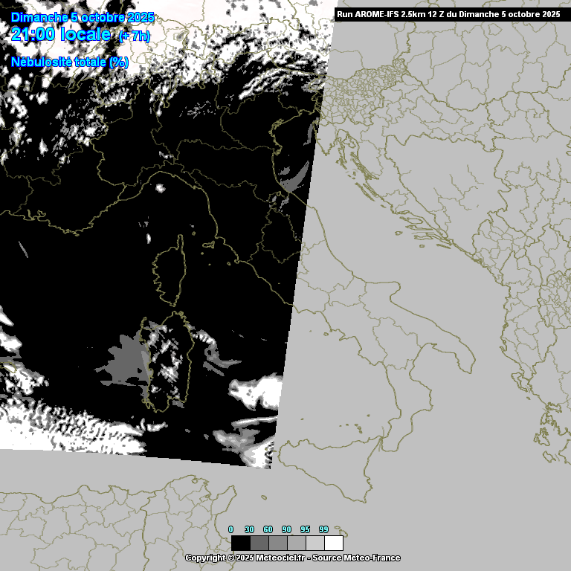Select the medium gray 60% legend swatch
The height and width of the screenshot is (571, 571).
pyautogui.click(x=277, y=543)
